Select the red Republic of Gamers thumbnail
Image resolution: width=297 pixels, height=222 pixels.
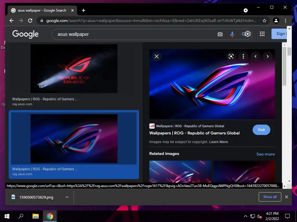[74, 69]
